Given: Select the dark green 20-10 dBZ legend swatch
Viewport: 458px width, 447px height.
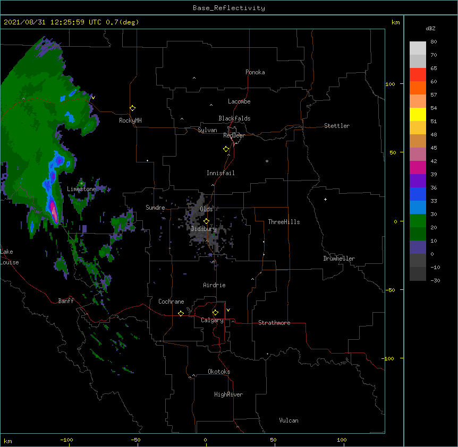Looking at the screenshot, I should 418,234.
